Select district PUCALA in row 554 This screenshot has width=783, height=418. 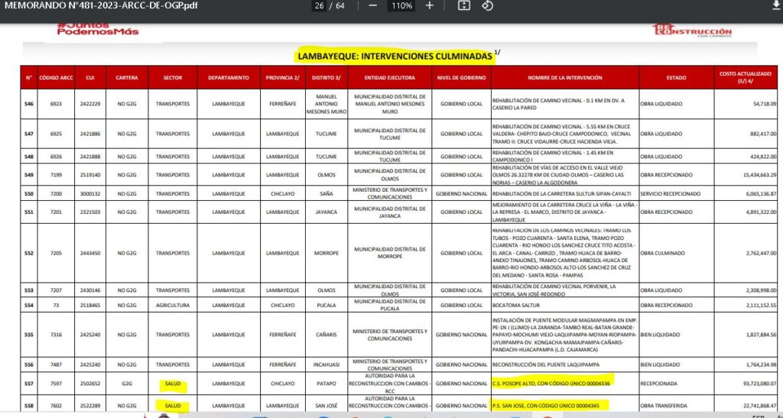(x=327, y=305)
